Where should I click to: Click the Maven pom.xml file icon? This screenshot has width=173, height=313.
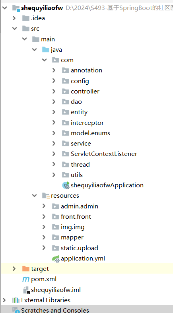point(26,279)
